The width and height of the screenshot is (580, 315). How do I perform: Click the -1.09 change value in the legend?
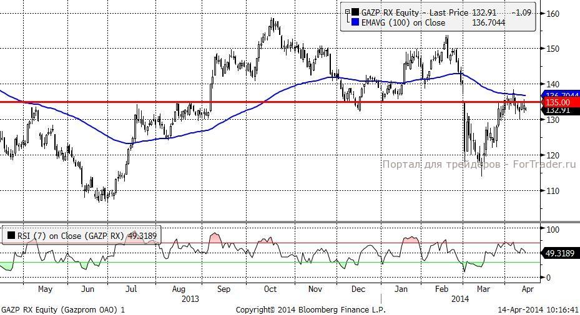coord(521,12)
